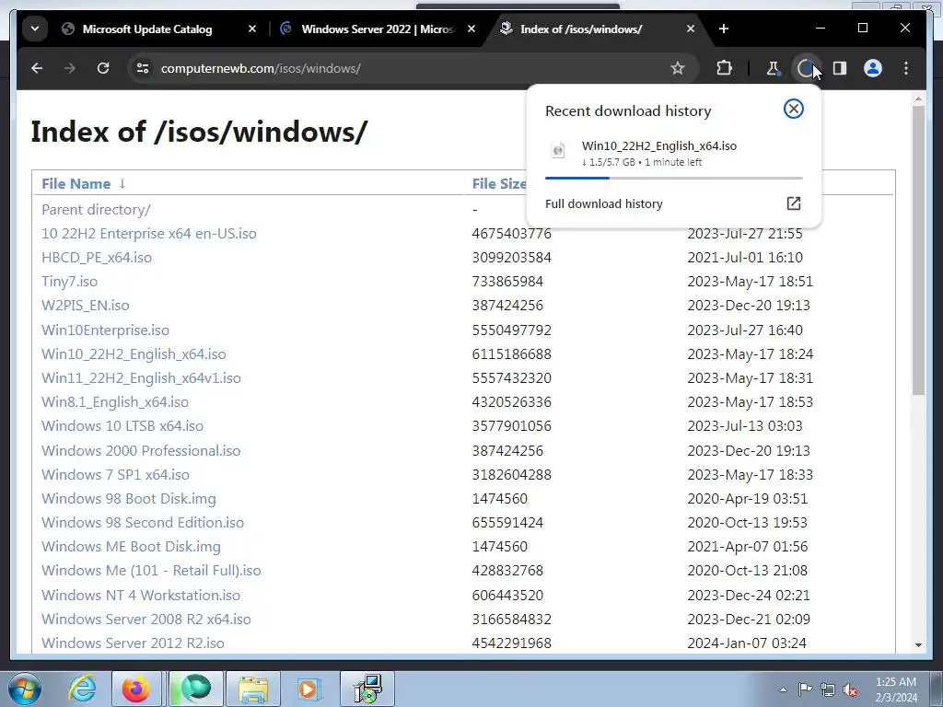Screen dimensions: 943x707
Task: Download Win10Enterprise.iso file
Action: click(105, 330)
